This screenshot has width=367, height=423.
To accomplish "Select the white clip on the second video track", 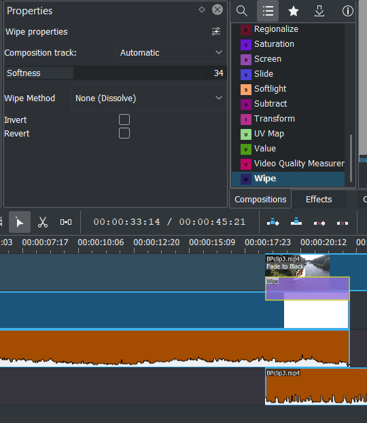I will point(316,314).
